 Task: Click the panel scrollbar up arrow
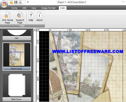(x=35, y=30)
